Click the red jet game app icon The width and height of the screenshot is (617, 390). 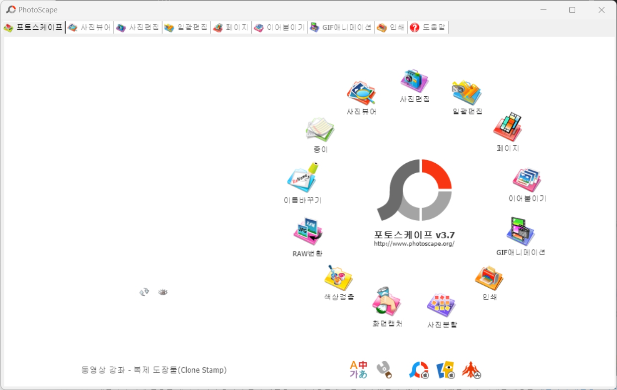[x=471, y=370]
